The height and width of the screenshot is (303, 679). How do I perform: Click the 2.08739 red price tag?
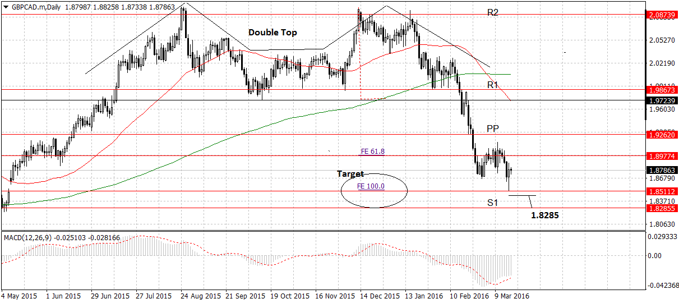point(662,16)
